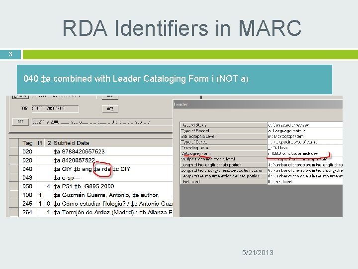Screen dimensions: 358x269
Task: Click the second indicator of field 264
Action: coord(48,212)
